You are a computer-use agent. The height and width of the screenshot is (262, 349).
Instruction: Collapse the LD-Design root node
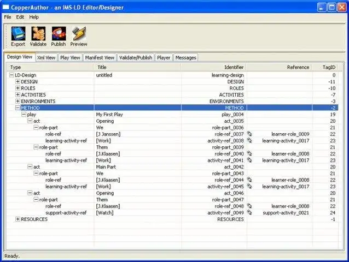click(11, 75)
